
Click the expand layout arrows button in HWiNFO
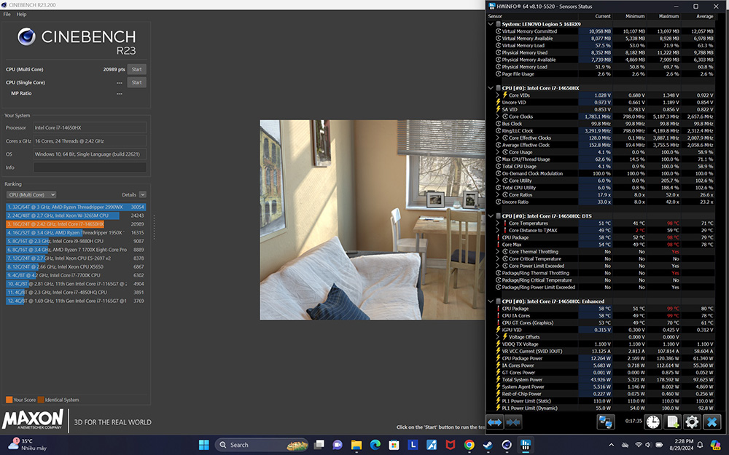point(495,422)
